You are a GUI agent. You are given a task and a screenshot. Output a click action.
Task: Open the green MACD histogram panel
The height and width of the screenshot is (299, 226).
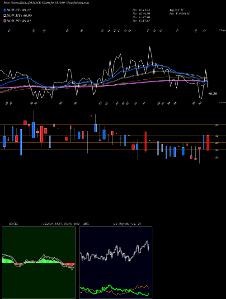pos(38,263)
